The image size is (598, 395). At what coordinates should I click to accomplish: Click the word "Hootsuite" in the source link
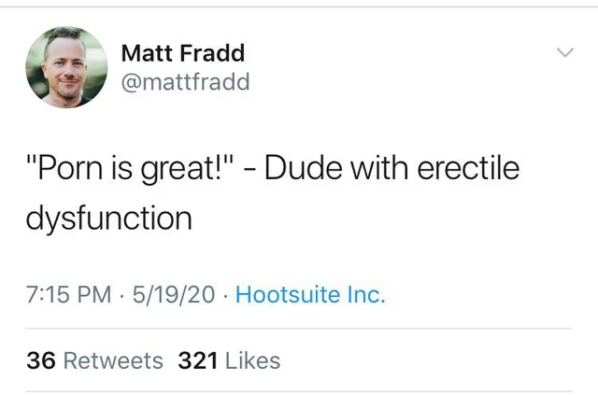coord(288,295)
